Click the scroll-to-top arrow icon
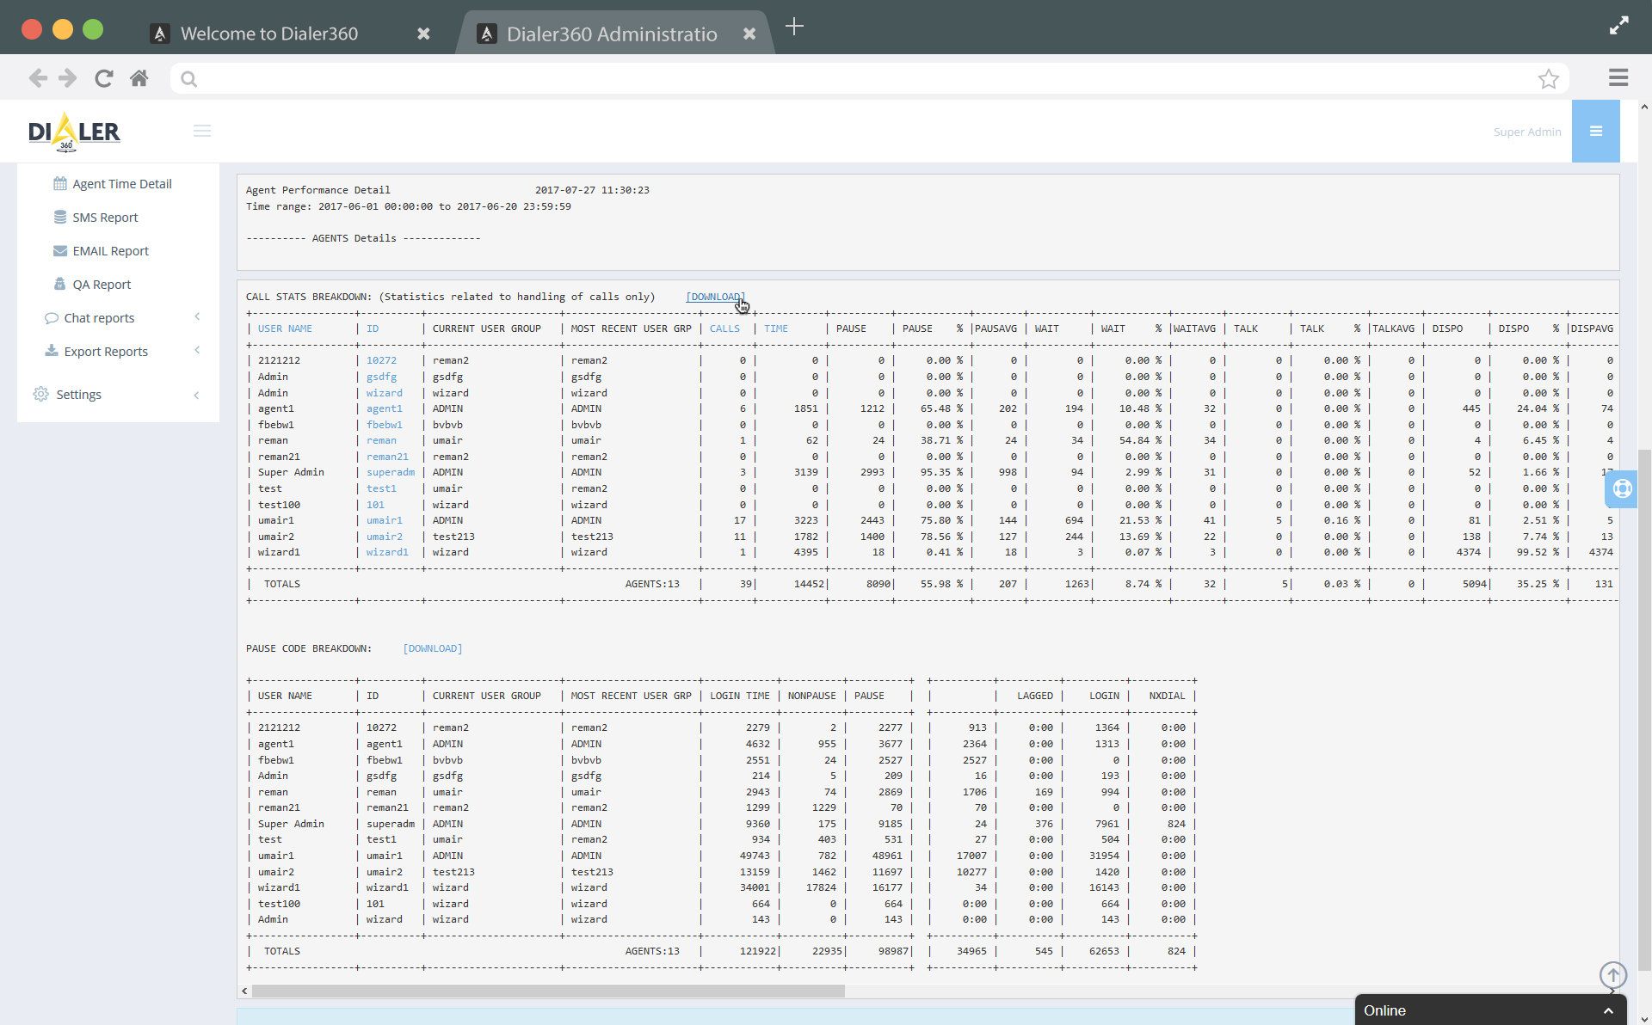 pos(1612,975)
